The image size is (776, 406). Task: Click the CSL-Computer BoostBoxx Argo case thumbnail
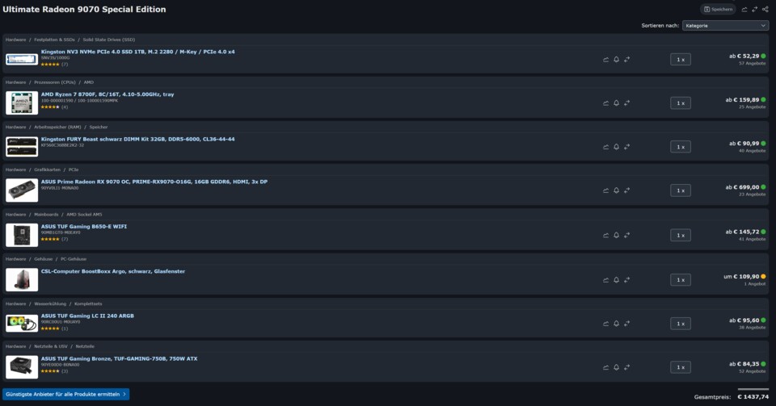point(21,279)
